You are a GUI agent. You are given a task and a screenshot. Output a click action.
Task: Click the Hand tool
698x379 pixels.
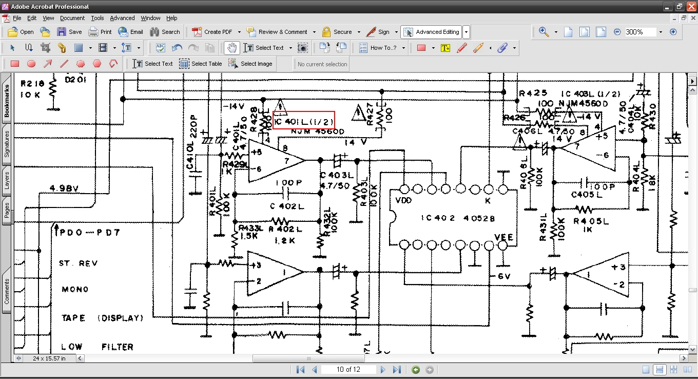[232, 48]
